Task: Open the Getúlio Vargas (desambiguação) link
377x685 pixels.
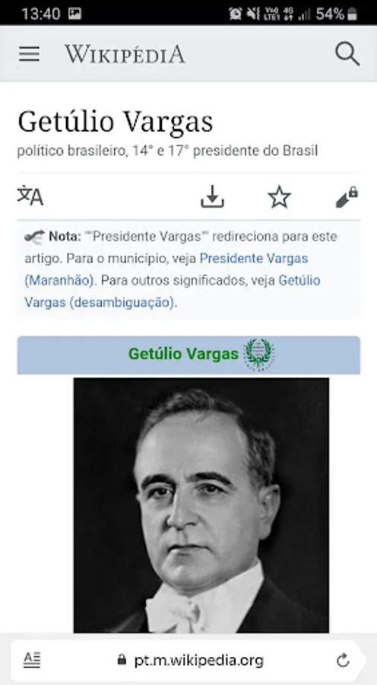Action: pos(173,291)
